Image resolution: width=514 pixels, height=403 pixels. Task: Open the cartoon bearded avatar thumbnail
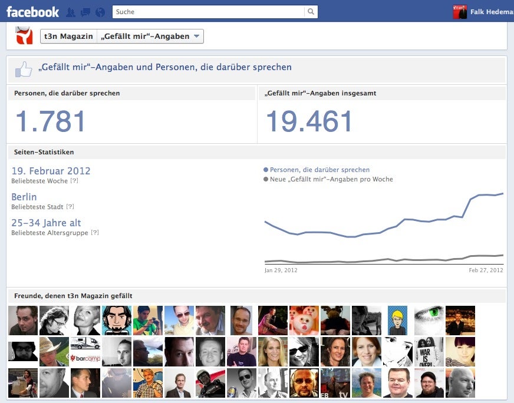(x=117, y=321)
